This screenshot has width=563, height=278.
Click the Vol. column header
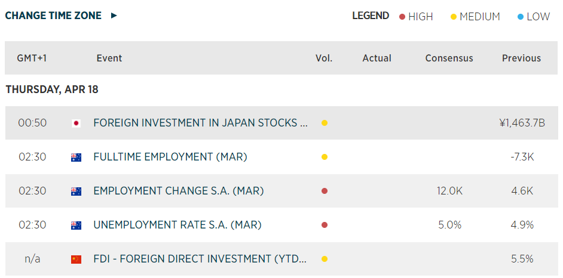point(324,58)
